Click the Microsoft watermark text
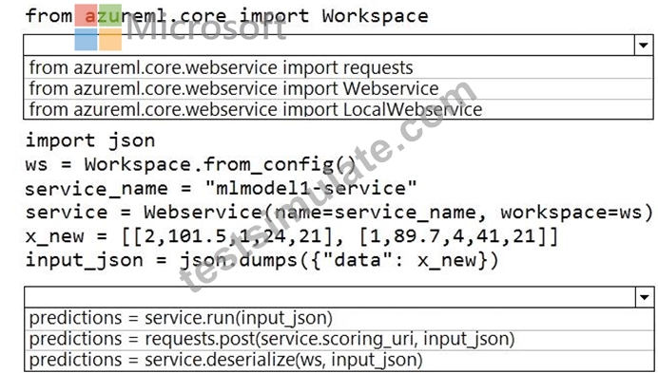This screenshot has height=373, width=658. point(206,28)
